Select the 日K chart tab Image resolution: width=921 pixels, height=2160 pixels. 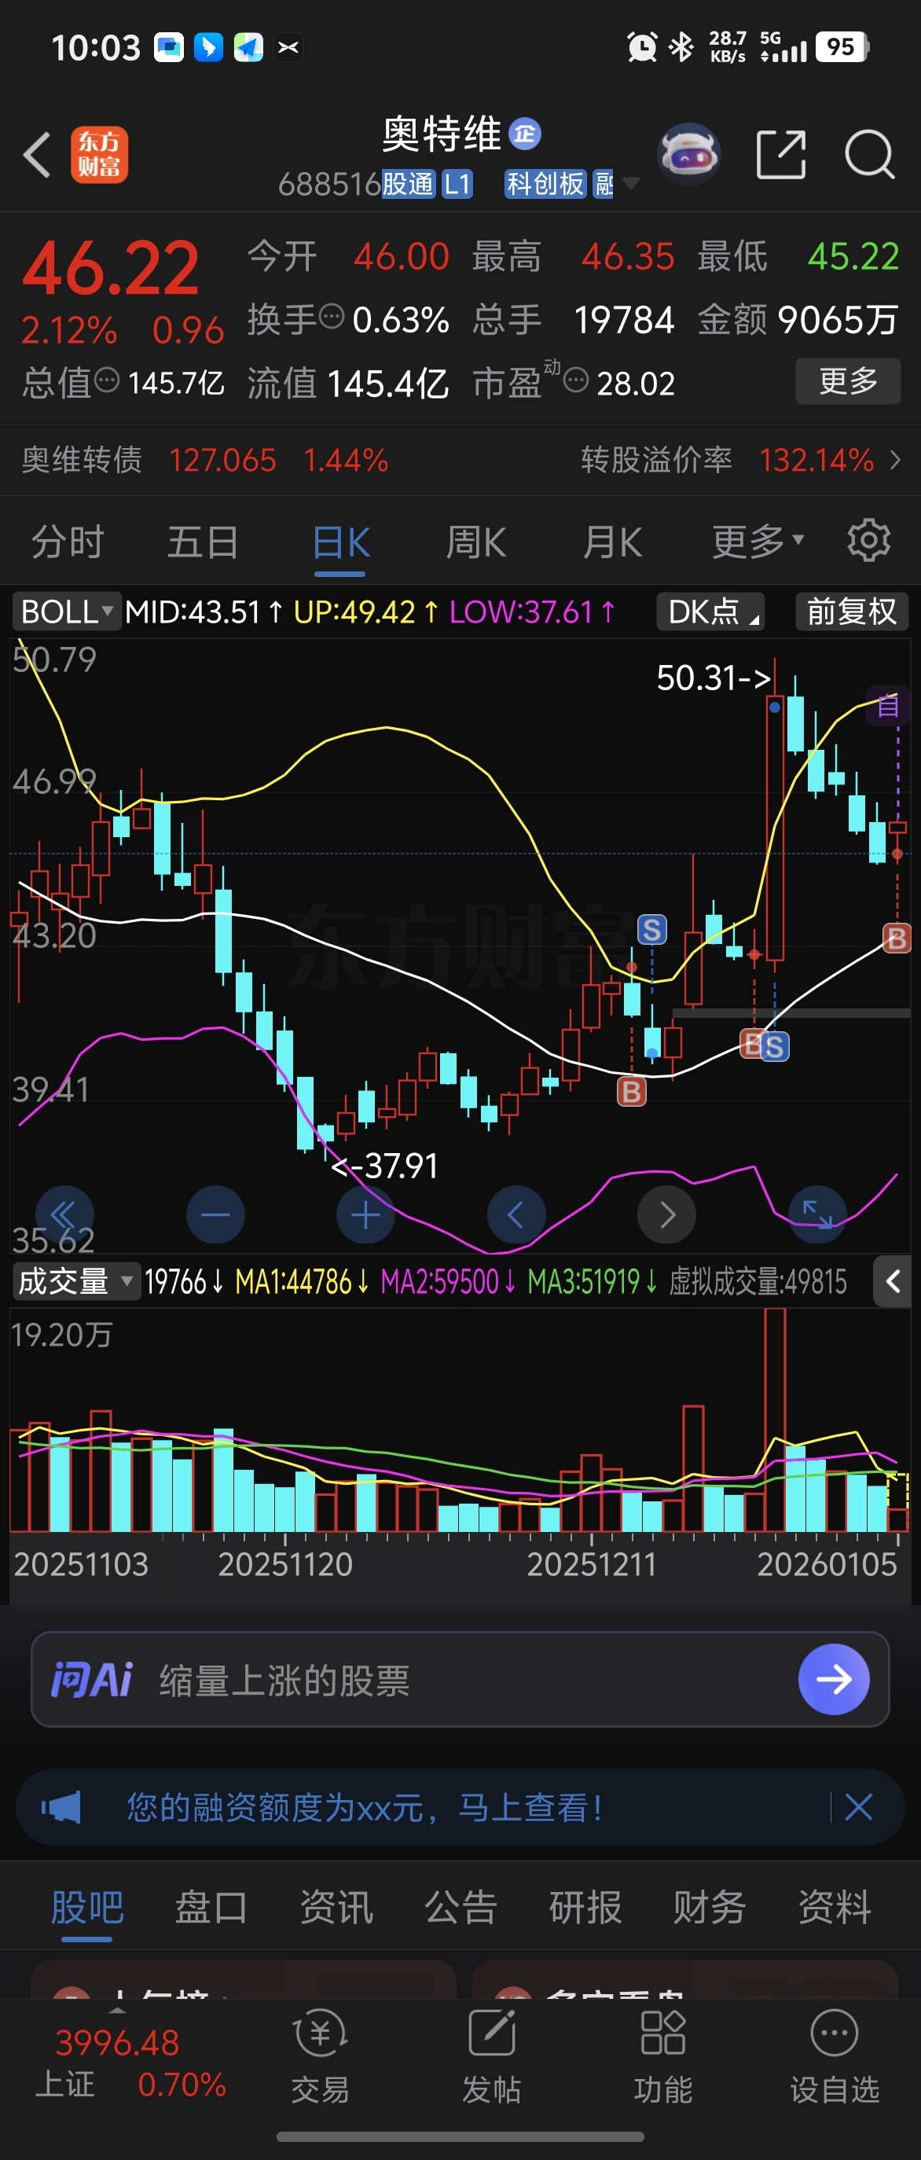click(x=340, y=542)
